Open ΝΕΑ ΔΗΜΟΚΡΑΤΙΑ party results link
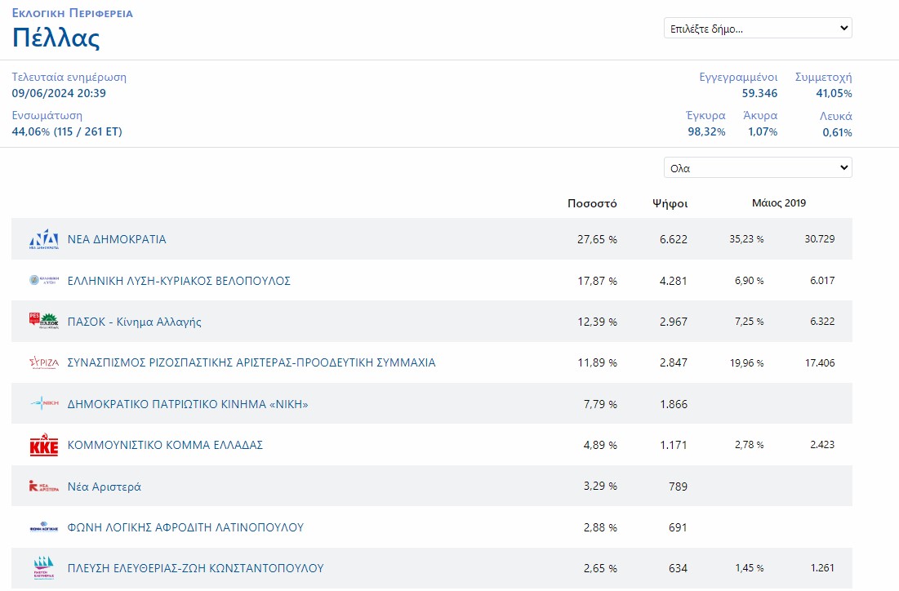 (x=117, y=239)
